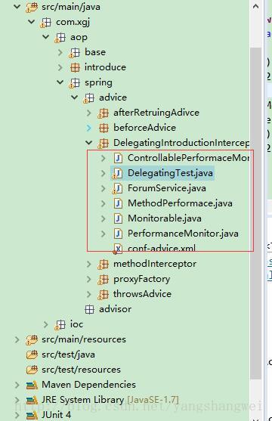Expand the base package node
Screen dimensions: 272x421
coord(60,52)
